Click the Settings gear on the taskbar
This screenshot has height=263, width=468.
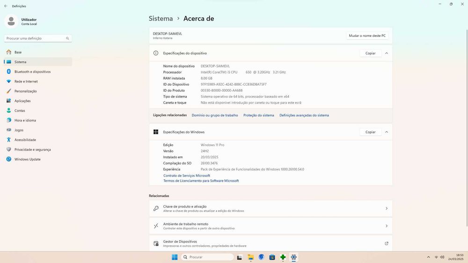(x=294, y=257)
